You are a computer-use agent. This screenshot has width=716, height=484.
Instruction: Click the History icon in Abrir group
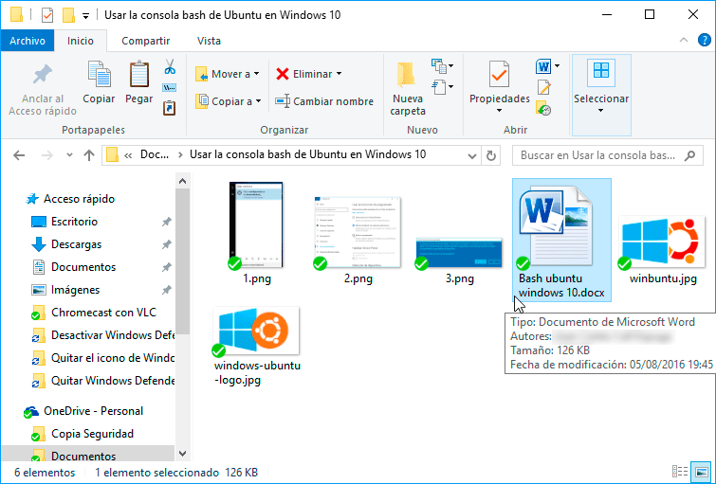tap(543, 109)
